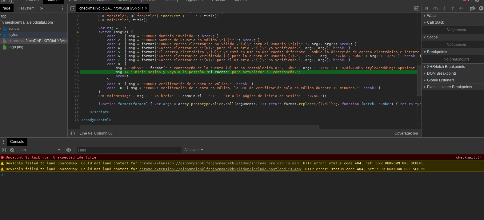Image resolution: width=484 pixels, height=220 pixels.
Task: Show more navigator tabs chevron
Action: [42, 8]
